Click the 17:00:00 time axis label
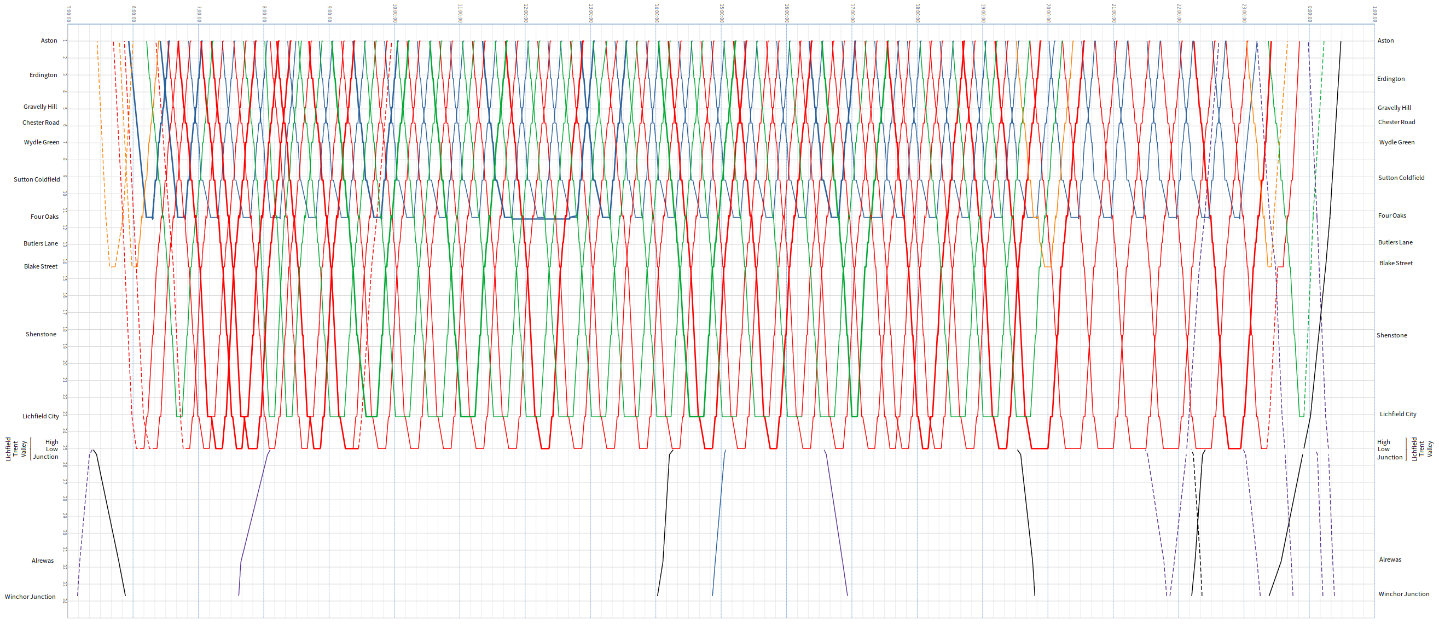Screen dimensions: 1439x624 pyautogui.click(x=852, y=13)
